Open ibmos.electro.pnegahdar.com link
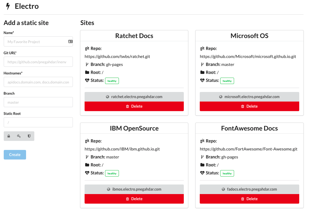This screenshot has height=214, width=312. click(134, 189)
